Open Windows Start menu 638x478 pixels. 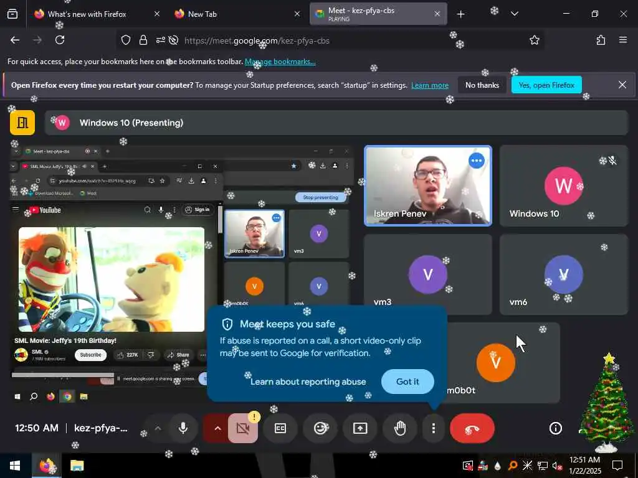pos(15,466)
